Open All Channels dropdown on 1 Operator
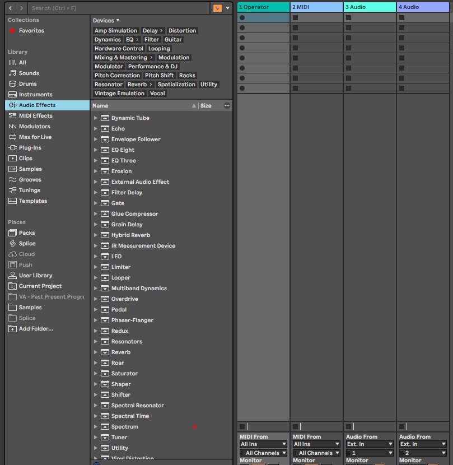The image size is (453, 465). point(263,453)
